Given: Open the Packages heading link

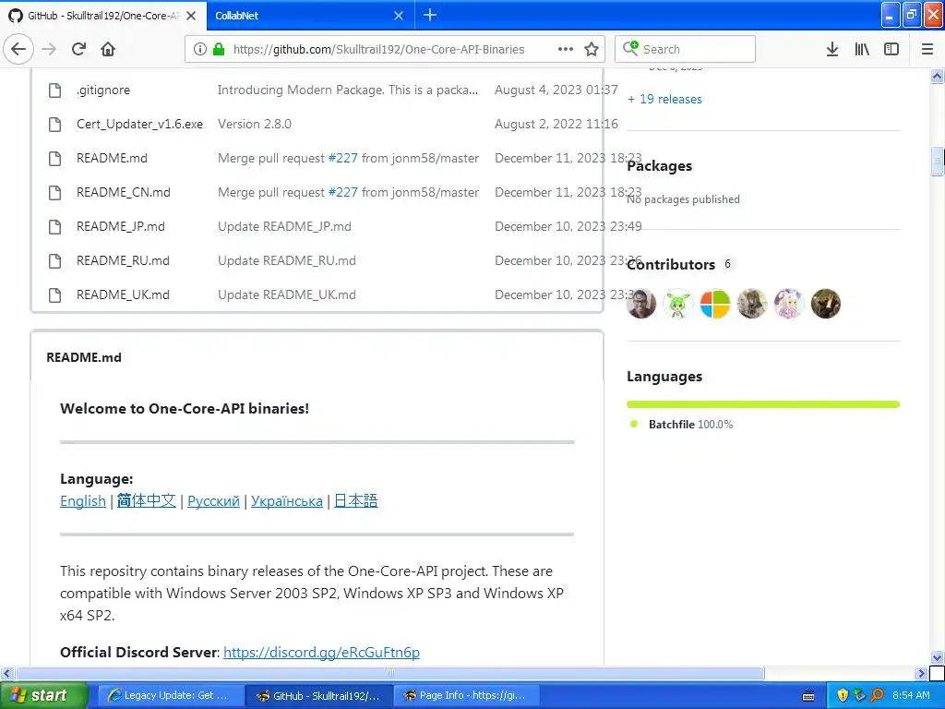Looking at the screenshot, I should tap(659, 166).
